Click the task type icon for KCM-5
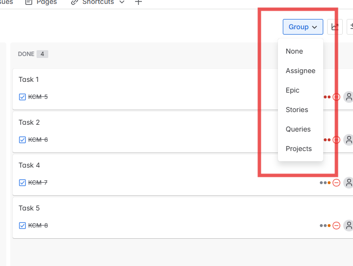The width and height of the screenshot is (353, 266). point(22,97)
